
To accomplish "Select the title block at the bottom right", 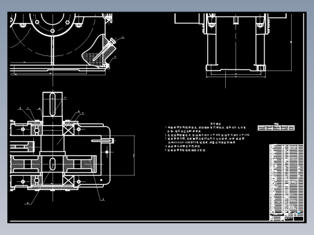I will 286,216.
